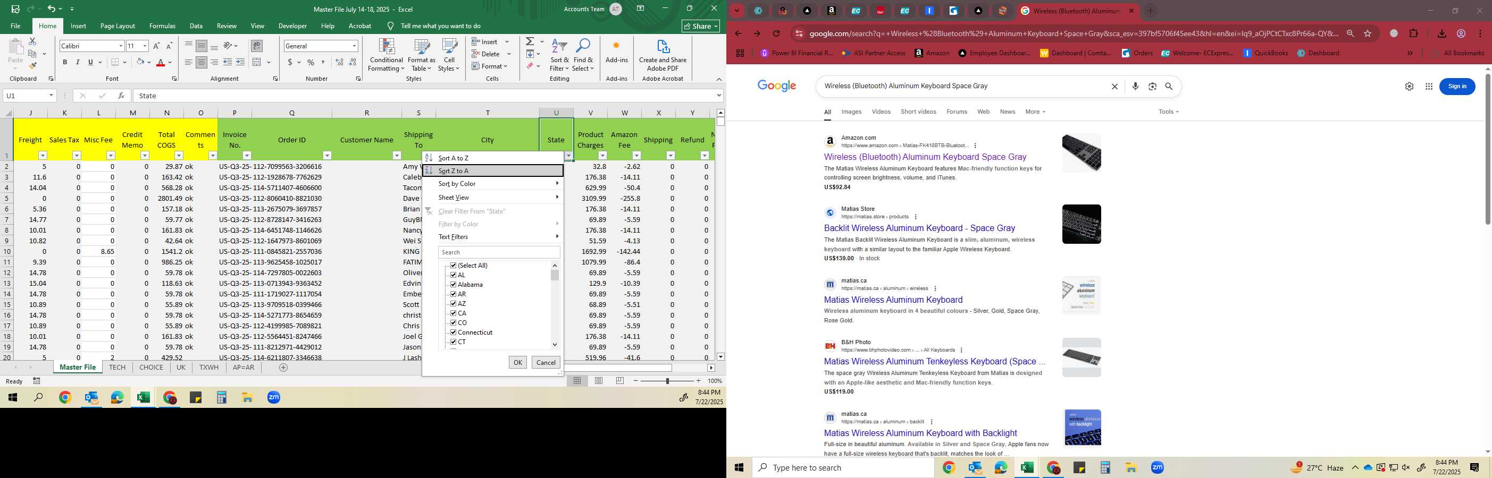The image size is (1492, 478).
Task: Click the red Font Color swatch
Action: [x=161, y=63]
